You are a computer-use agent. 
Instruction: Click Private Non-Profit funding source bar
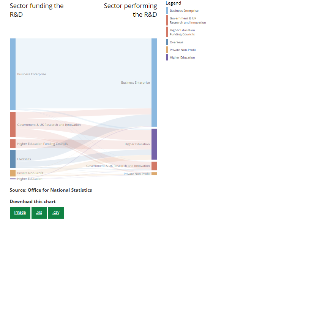[13, 173]
